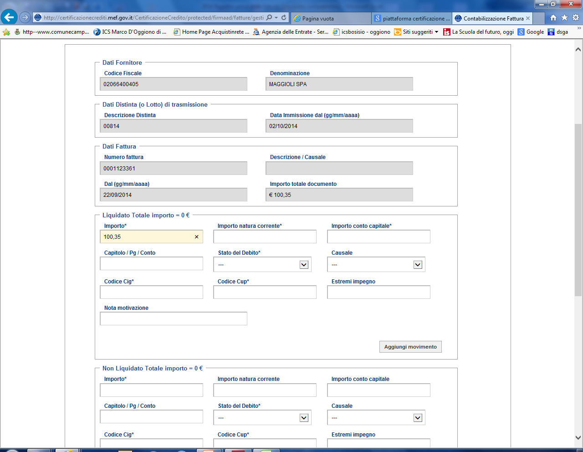
Task: Click the browser Back arrow button
Action: [x=9, y=17]
